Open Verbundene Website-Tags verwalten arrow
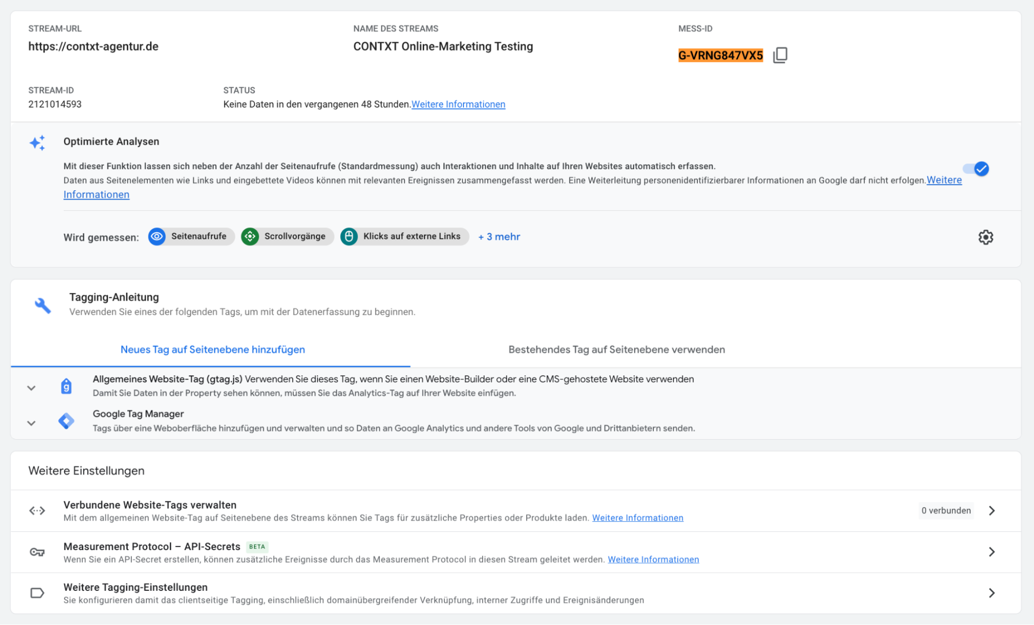This screenshot has height=625, width=1034. [x=992, y=511]
